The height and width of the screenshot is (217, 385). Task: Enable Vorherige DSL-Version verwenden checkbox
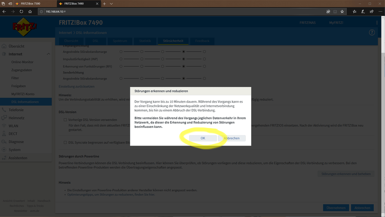pos(65,120)
